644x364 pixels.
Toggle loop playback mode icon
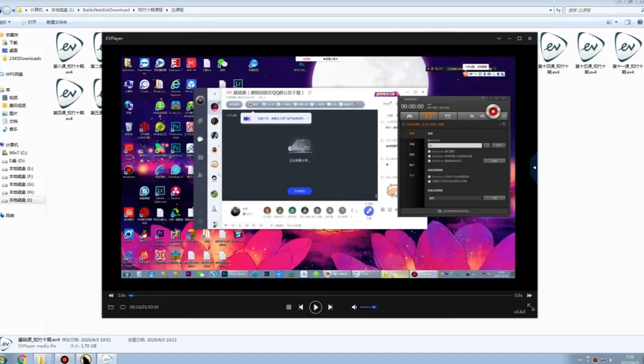click(122, 307)
